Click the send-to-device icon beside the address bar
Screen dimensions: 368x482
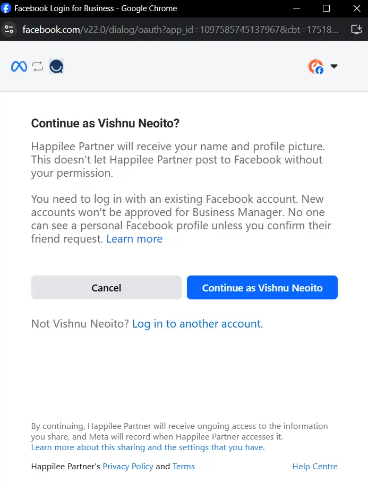click(356, 29)
